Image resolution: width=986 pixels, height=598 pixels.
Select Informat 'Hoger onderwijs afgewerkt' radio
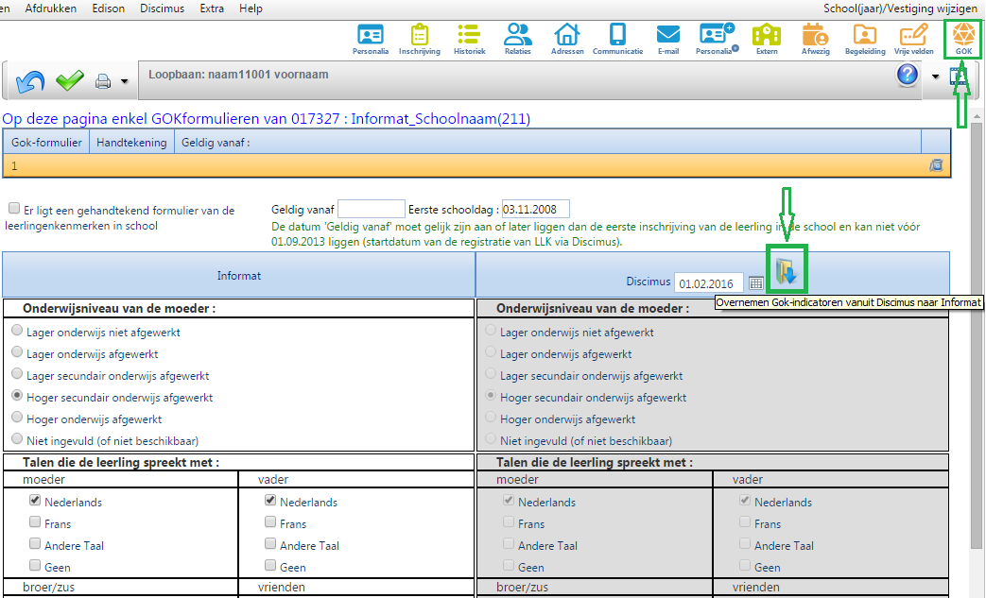click(x=17, y=418)
